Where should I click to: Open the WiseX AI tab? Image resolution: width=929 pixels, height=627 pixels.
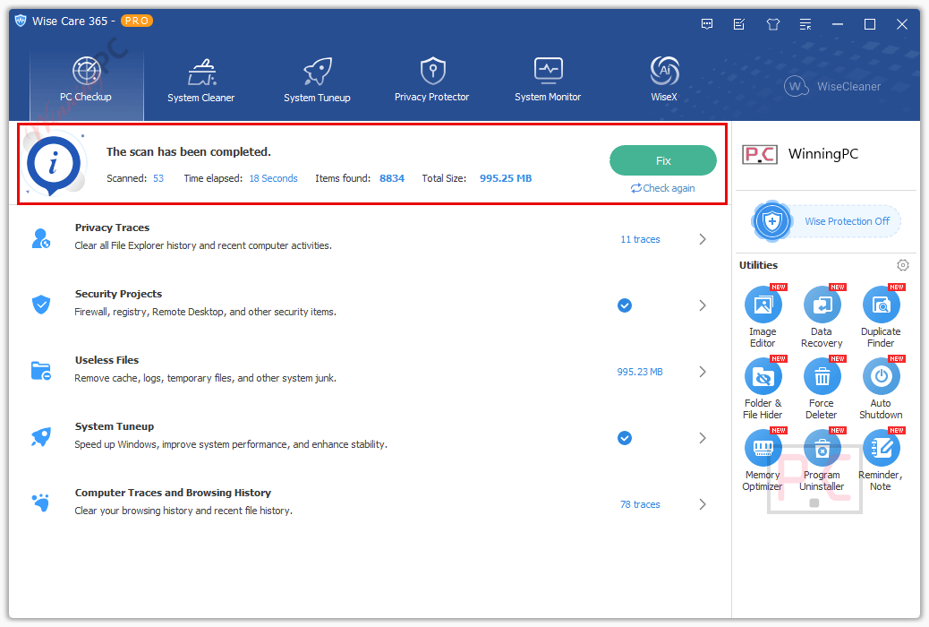tap(664, 80)
